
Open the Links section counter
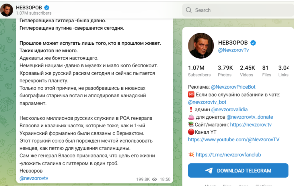[x=283, y=71]
